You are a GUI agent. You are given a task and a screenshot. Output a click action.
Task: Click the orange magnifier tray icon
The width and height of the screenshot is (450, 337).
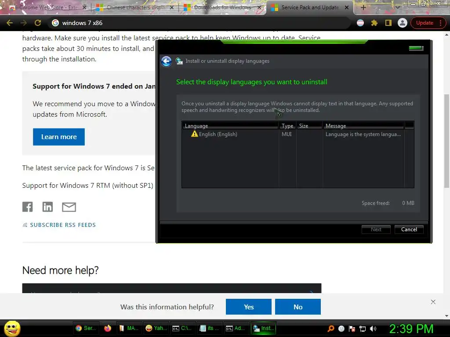330,328
